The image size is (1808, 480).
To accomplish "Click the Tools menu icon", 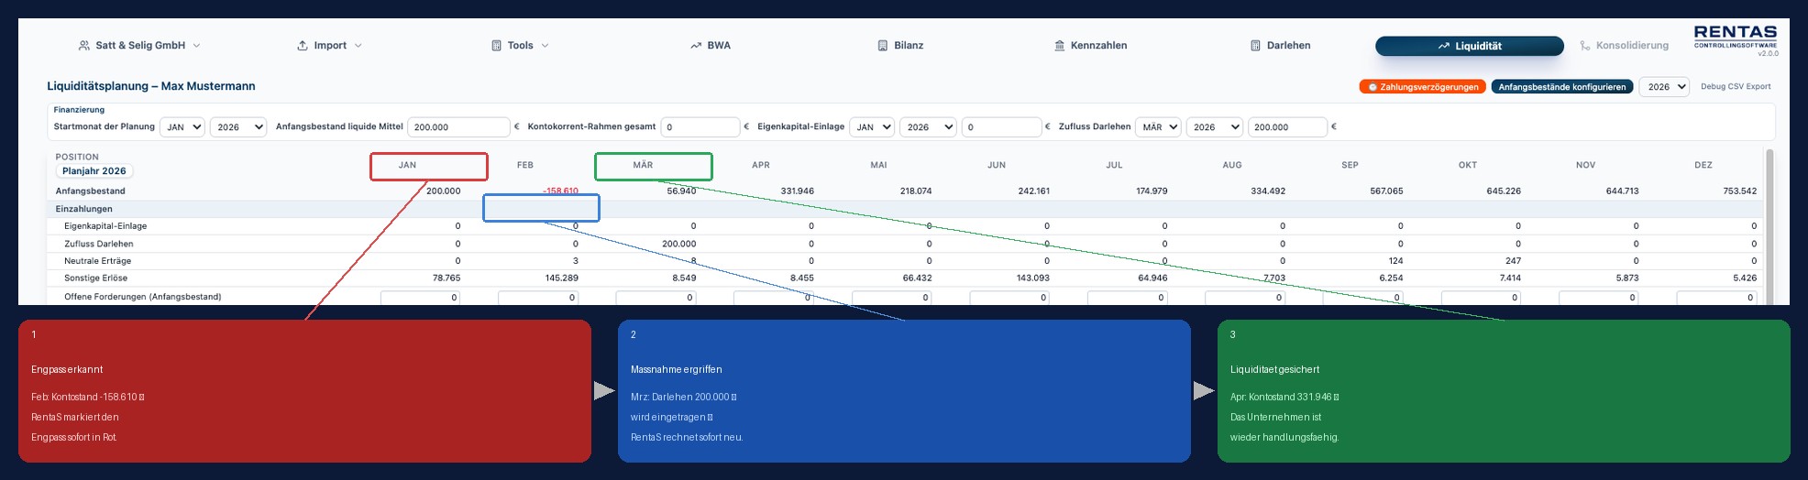I will coord(496,46).
